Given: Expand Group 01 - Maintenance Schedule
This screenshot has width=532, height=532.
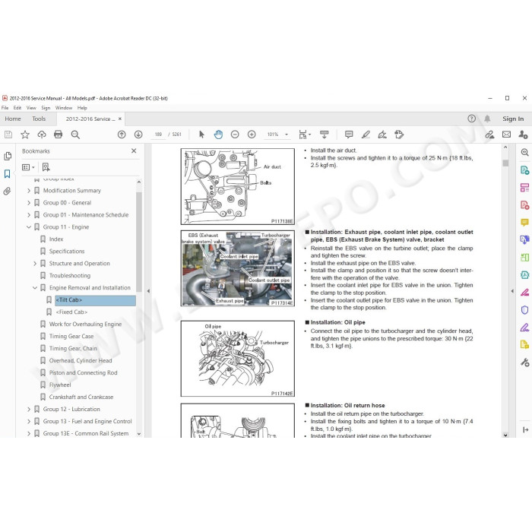Looking at the screenshot, I should 29,215.
